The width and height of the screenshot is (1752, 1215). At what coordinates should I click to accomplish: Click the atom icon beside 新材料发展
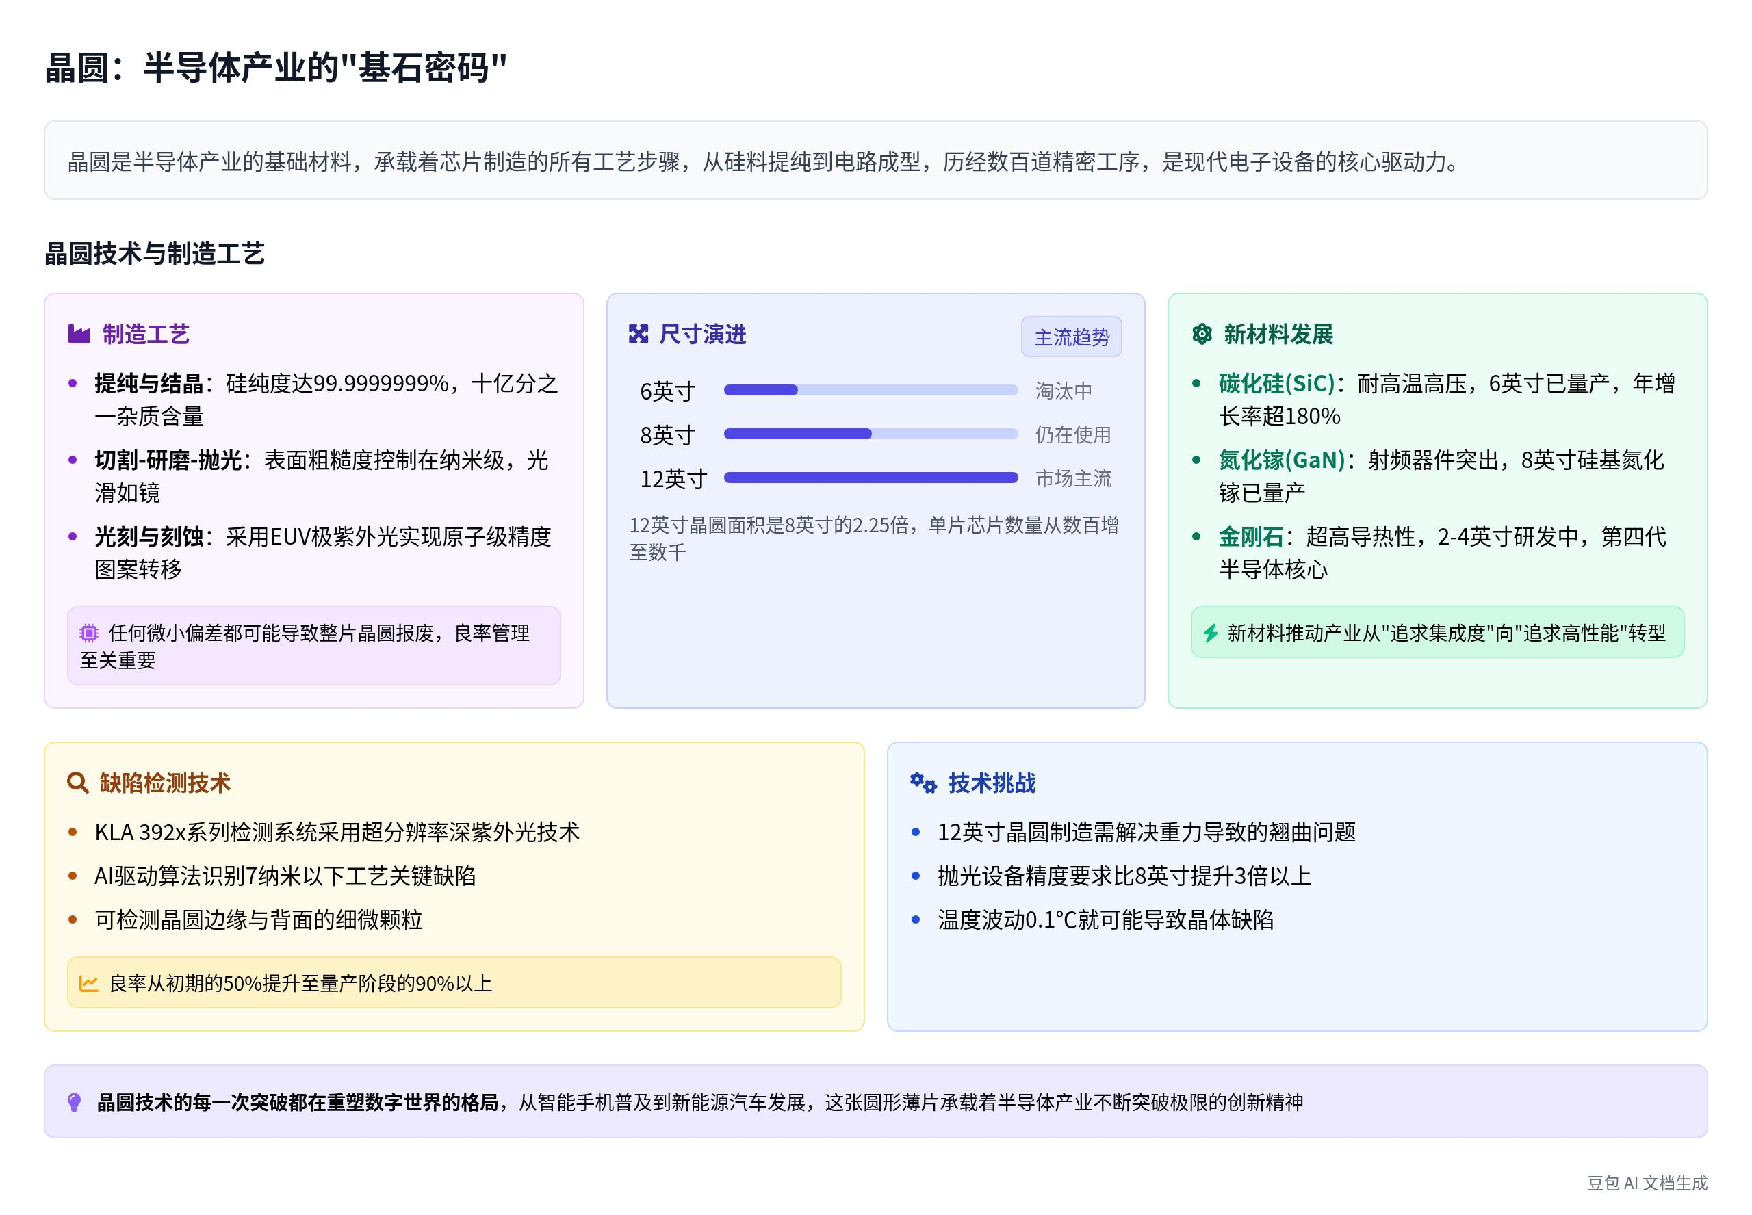click(1202, 335)
